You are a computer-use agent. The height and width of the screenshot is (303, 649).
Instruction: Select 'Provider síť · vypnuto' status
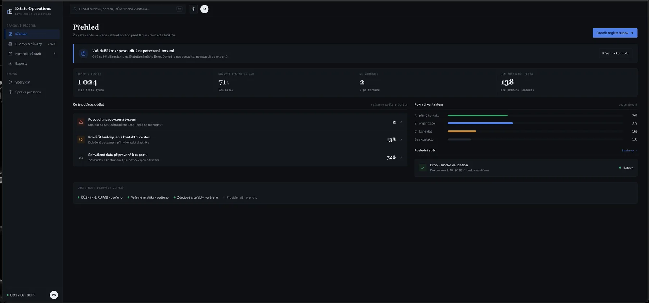(x=240, y=197)
